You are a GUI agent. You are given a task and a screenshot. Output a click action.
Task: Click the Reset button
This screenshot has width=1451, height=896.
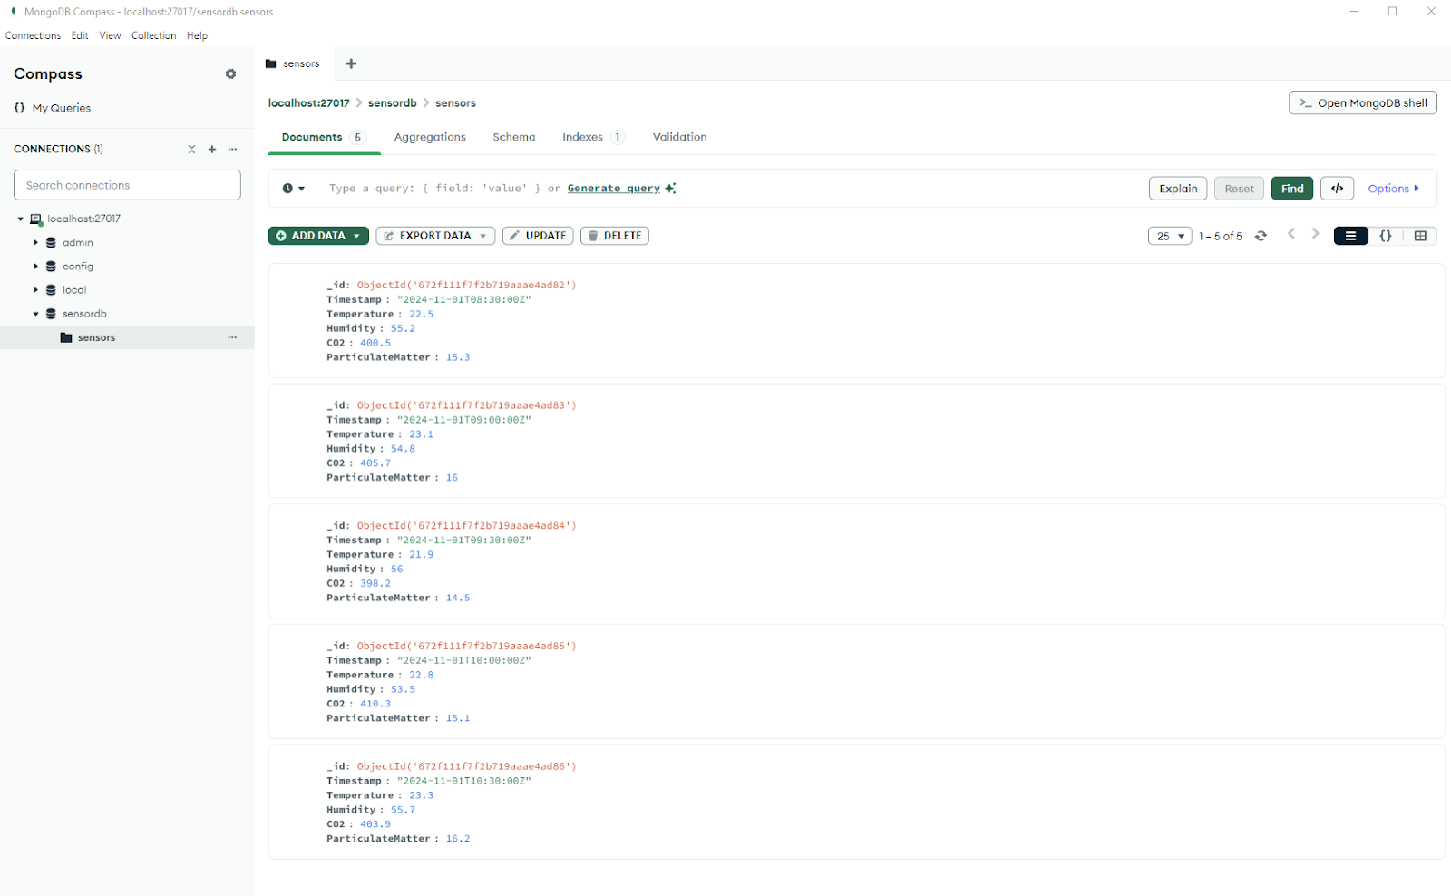tap(1239, 189)
